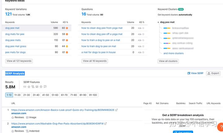Click amazon.com domain under result 2
Image resolution: width=223 pixels, height=133 pixels.
pyautogui.click(x=19, y=127)
